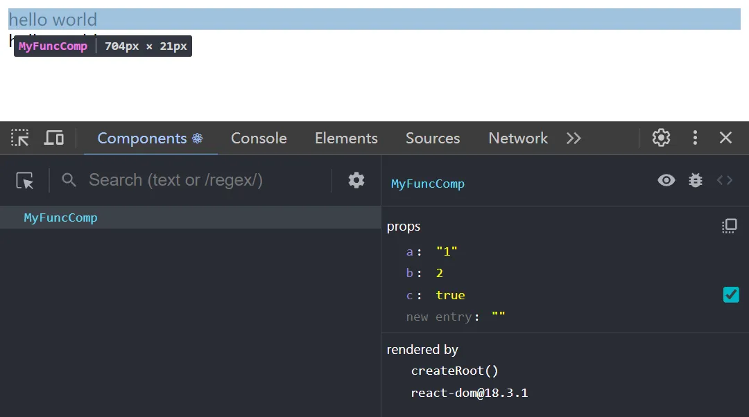The width and height of the screenshot is (749, 417).
Task: Click the true value of prop c
Action: [450, 295]
